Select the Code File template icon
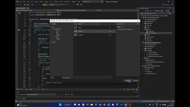190x107 pixels. pyautogui.click(x=76, y=35)
